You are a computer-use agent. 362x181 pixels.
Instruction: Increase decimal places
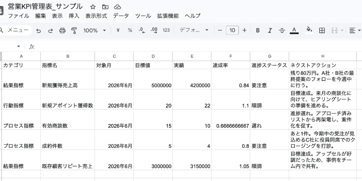(x=154, y=30)
